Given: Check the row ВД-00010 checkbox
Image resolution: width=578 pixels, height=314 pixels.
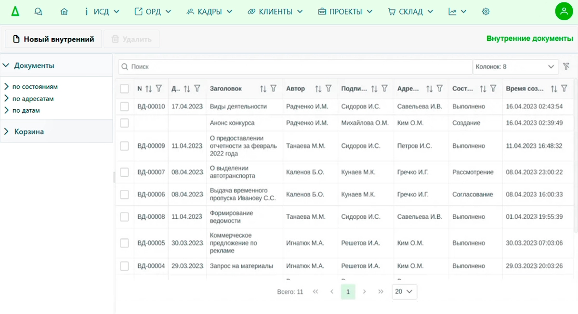Looking at the screenshot, I should click(x=125, y=106).
